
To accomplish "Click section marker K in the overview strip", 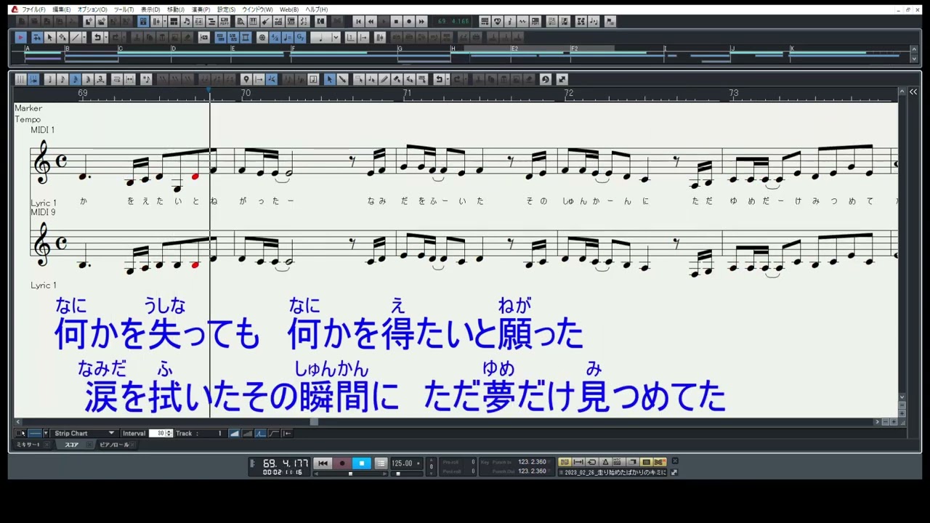I will click(x=792, y=49).
